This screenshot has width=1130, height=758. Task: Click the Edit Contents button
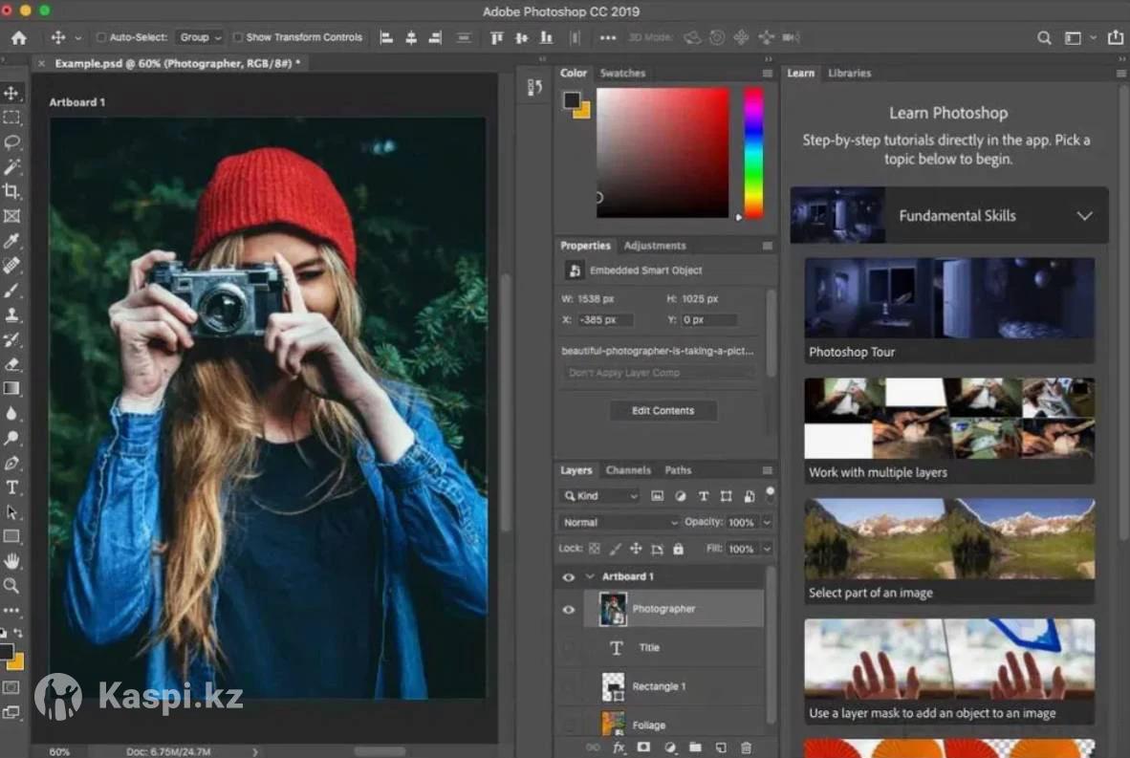pos(663,411)
